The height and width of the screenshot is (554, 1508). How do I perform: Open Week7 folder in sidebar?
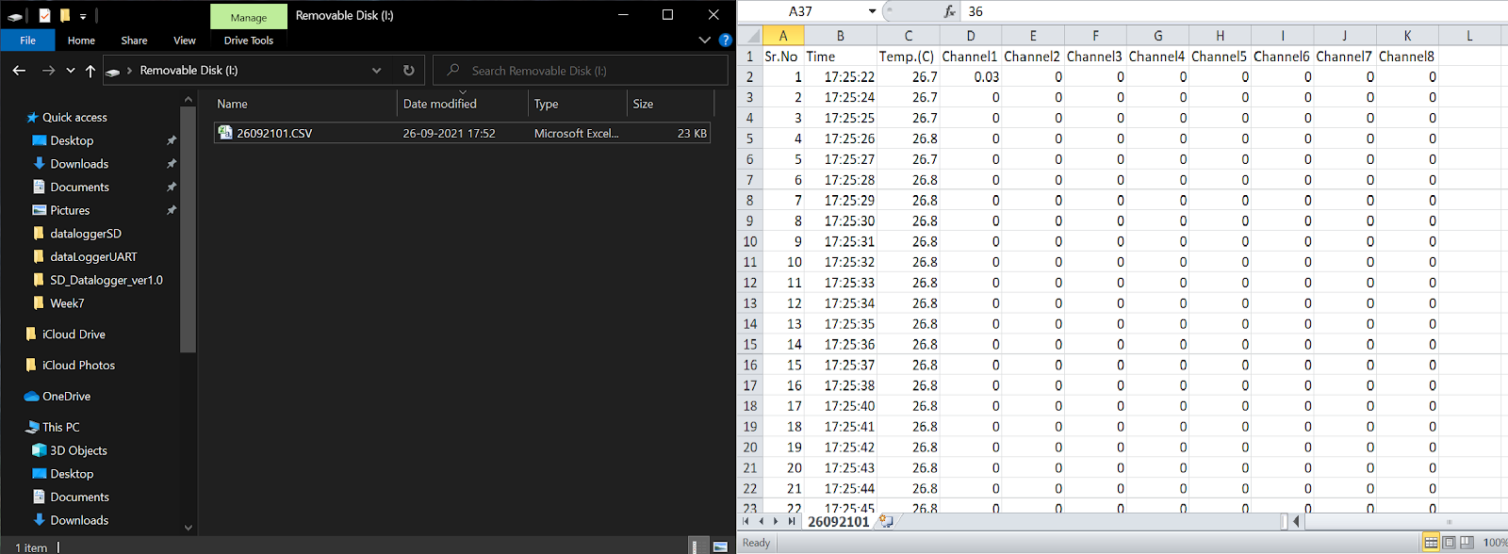pos(67,303)
